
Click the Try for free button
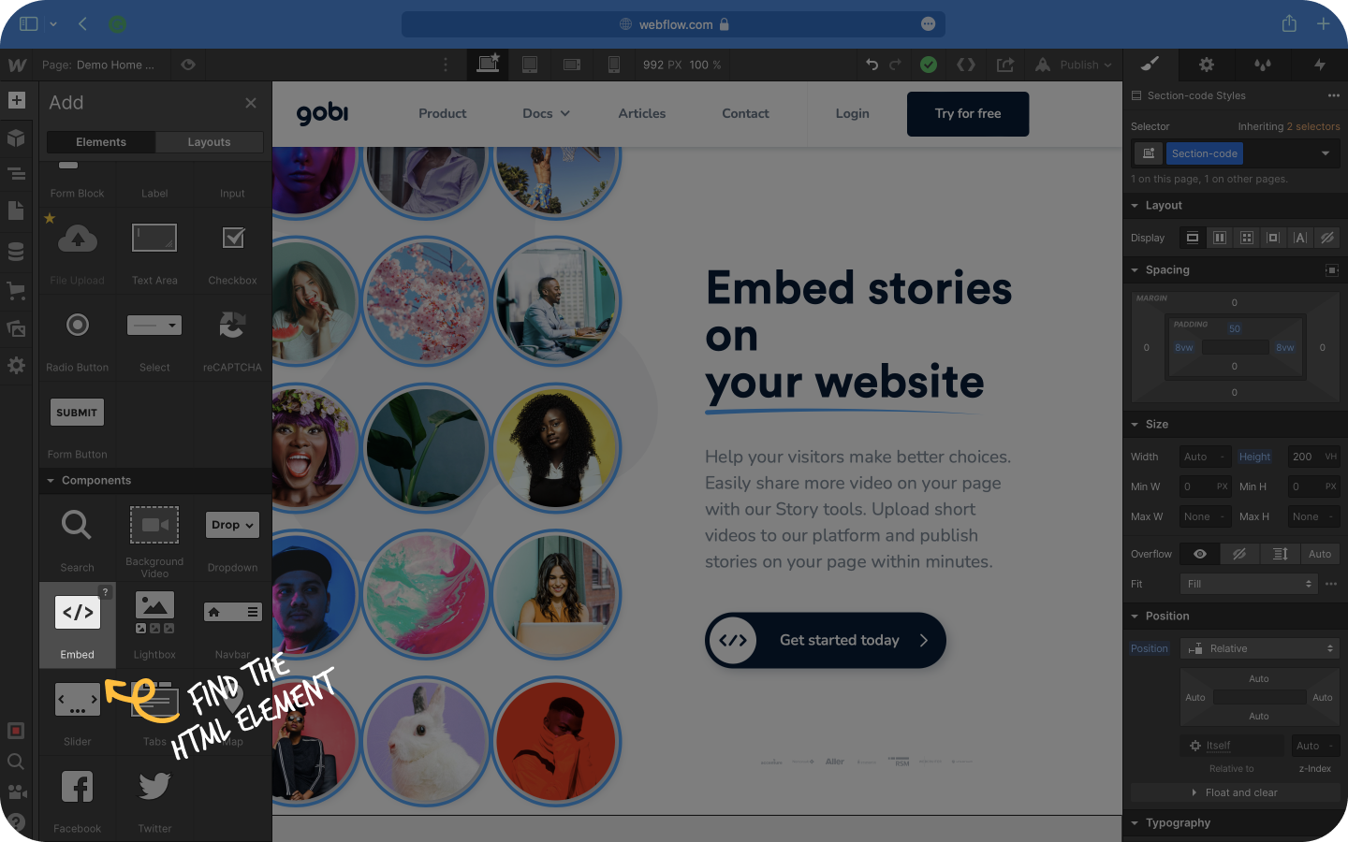point(968,114)
